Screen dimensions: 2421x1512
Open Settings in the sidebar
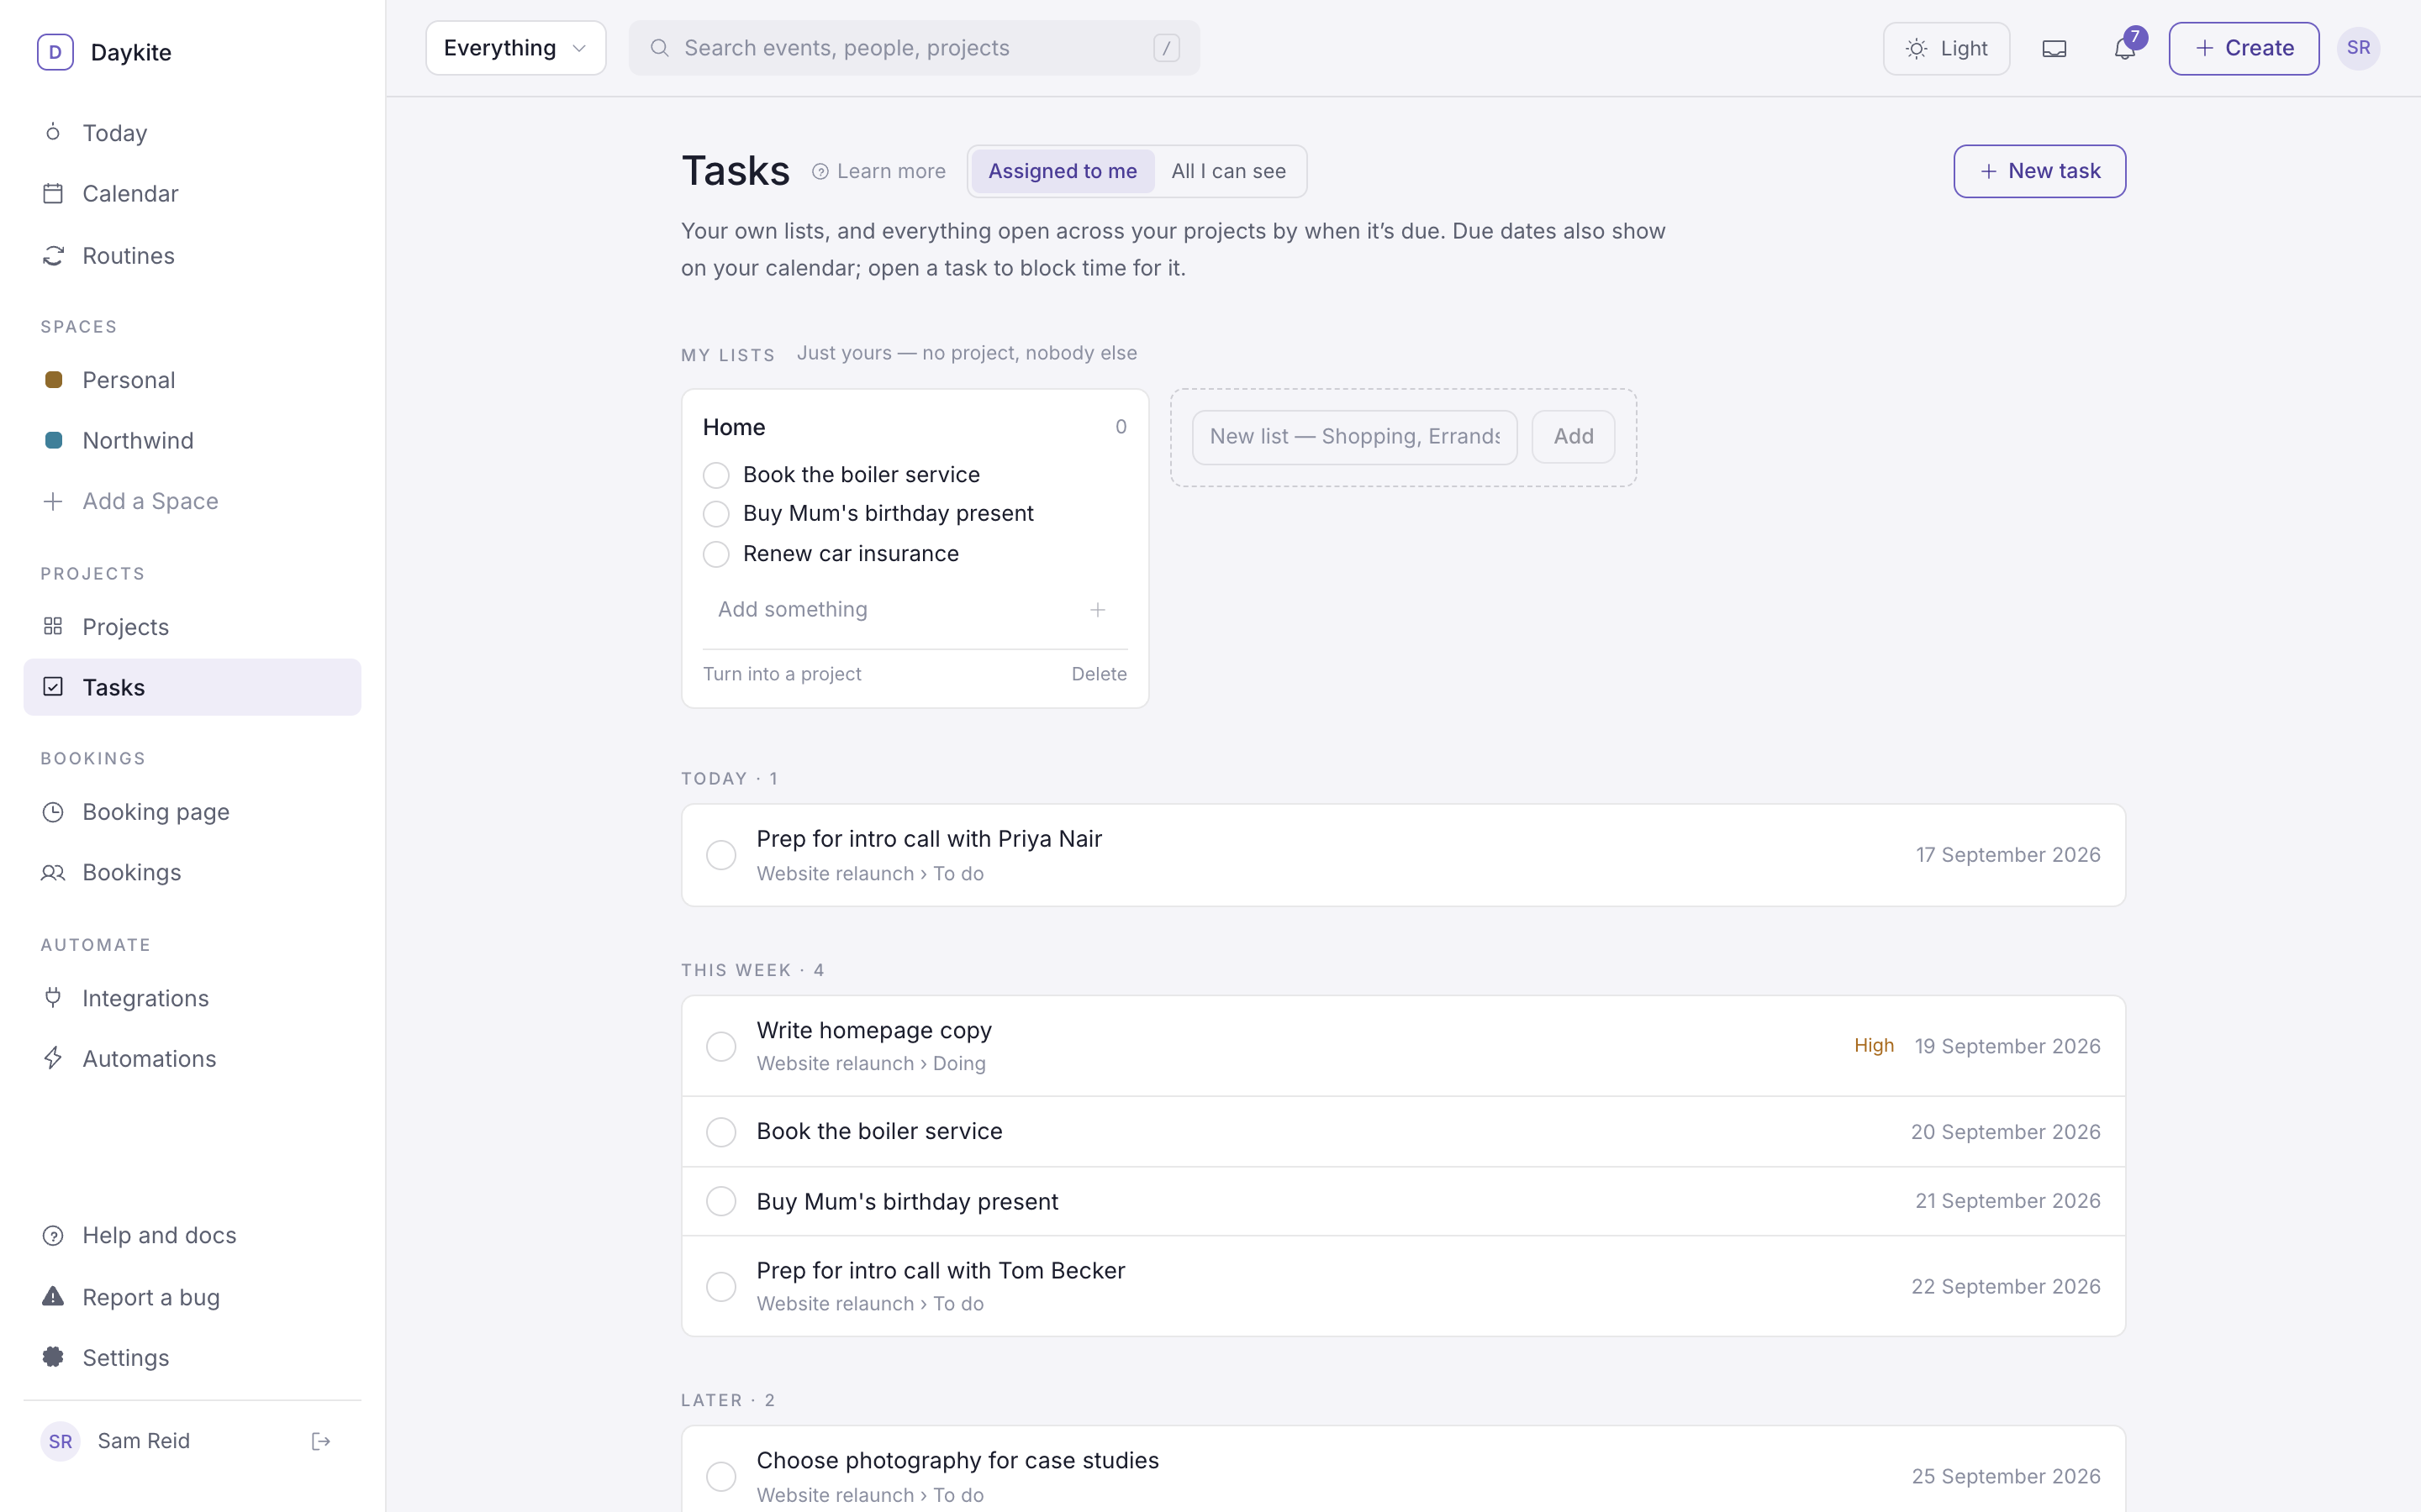[x=192, y=1358]
